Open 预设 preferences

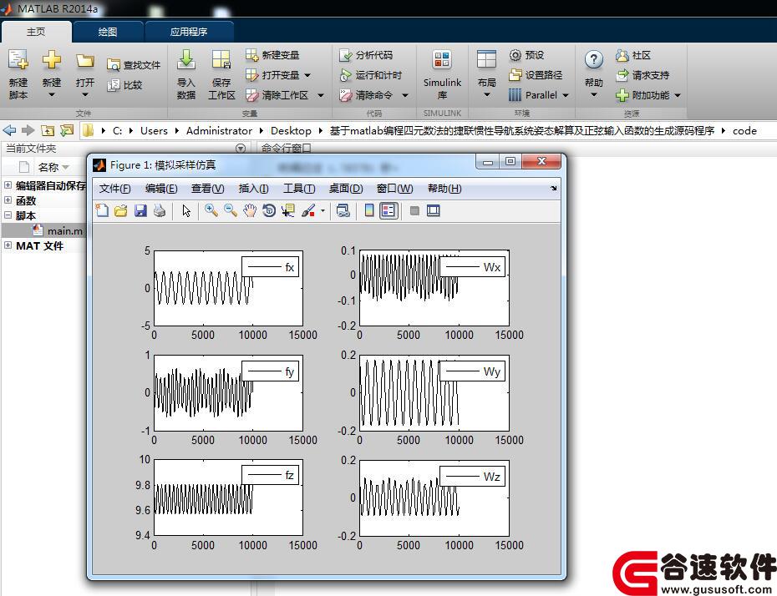click(526, 55)
